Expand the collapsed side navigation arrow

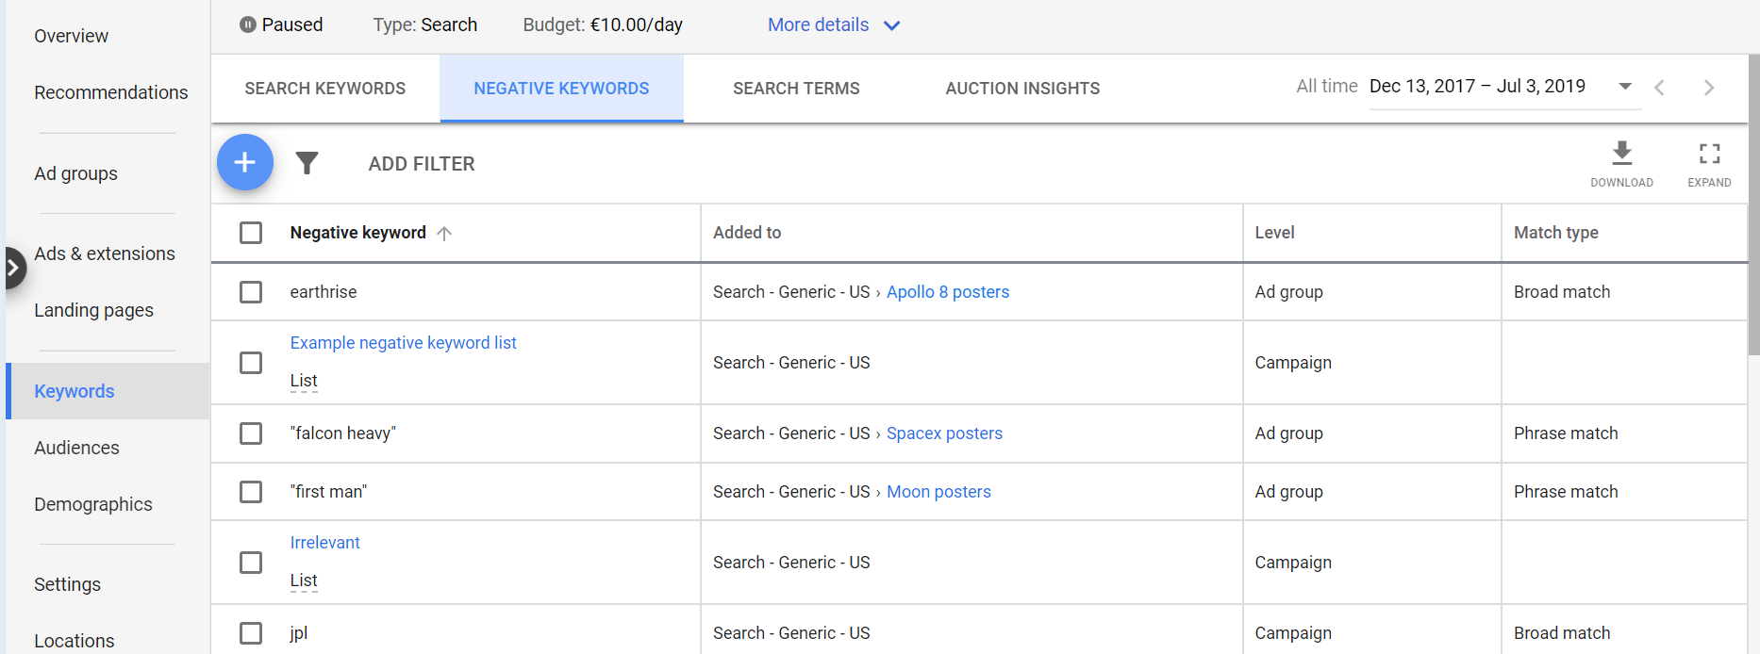pyautogui.click(x=13, y=268)
